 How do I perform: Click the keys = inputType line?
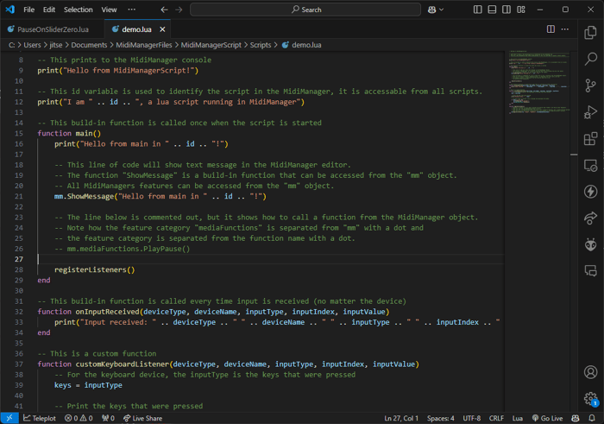tap(88, 385)
